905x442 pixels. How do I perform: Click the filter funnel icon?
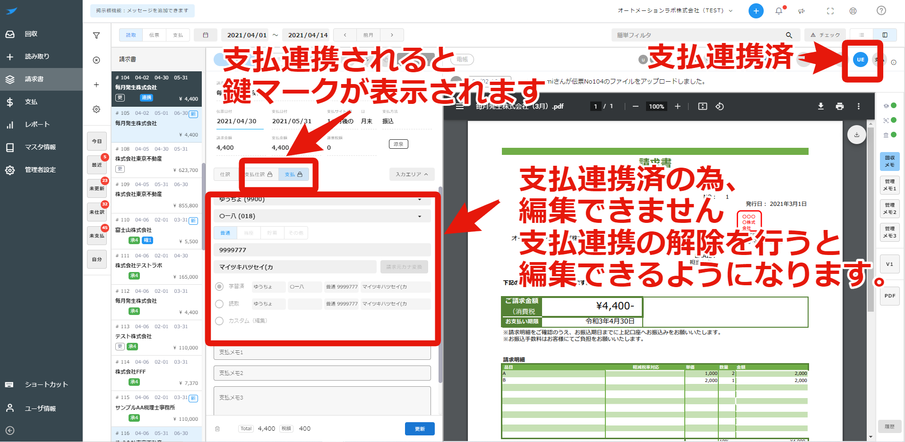[96, 35]
